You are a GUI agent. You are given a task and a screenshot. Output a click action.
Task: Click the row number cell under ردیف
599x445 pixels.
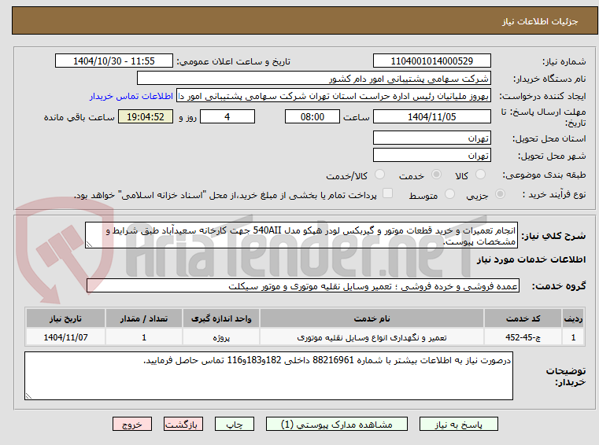573,337
